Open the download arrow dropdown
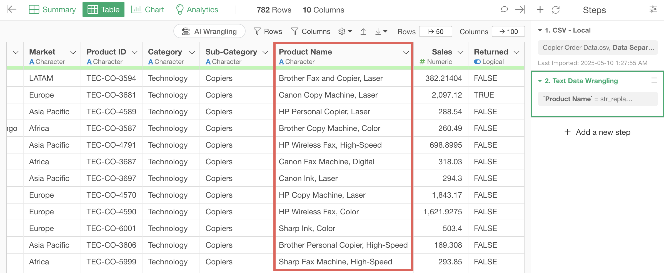The image size is (664, 273). (x=381, y=31)
